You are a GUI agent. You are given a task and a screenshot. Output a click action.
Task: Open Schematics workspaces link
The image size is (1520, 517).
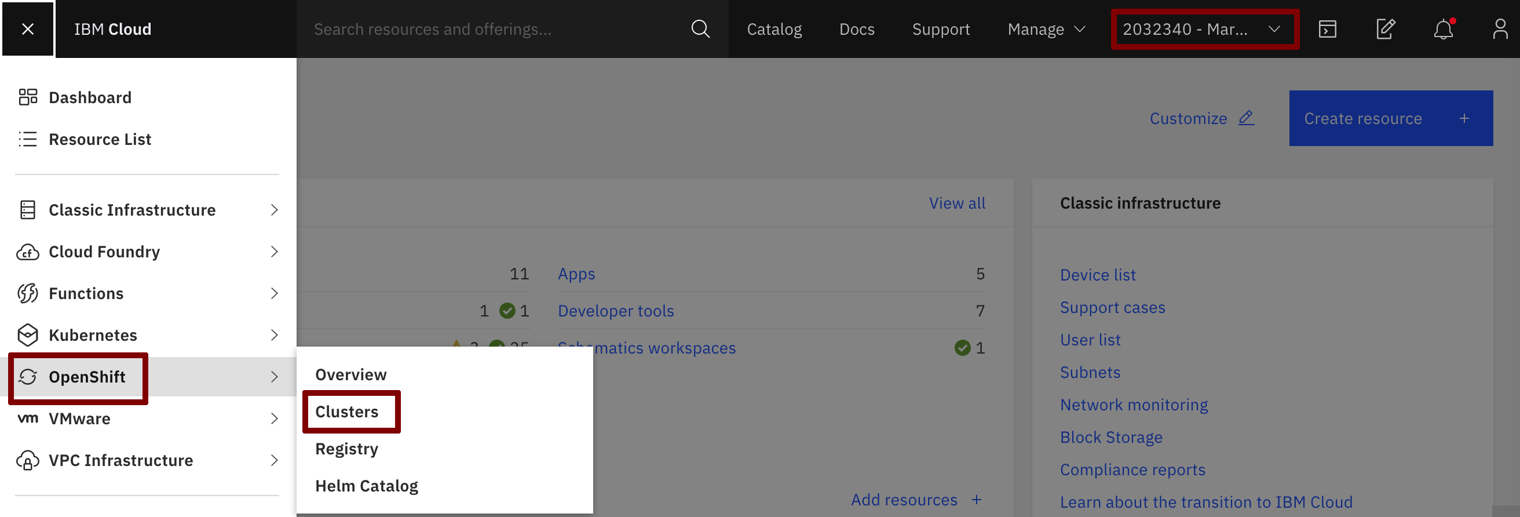tap(646, 348)
